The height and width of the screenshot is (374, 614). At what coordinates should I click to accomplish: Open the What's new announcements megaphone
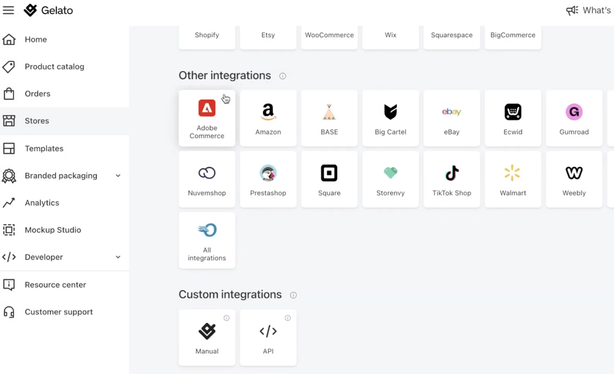(572, 10)
